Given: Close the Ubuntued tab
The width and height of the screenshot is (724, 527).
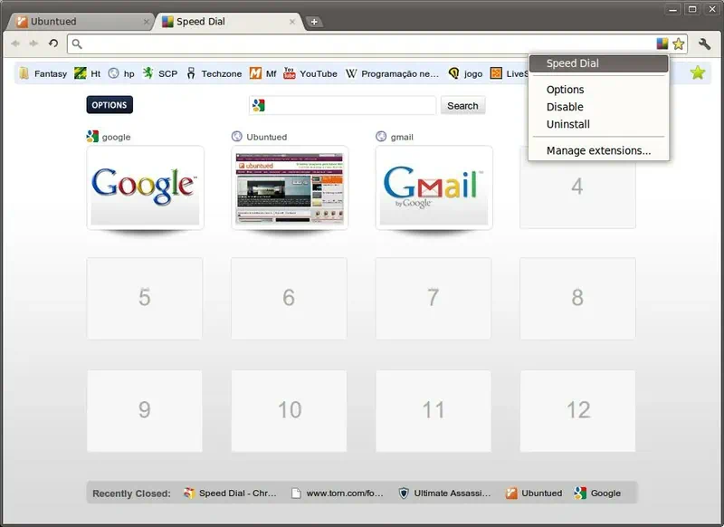Looking at the screenshot, I should (147, 22).
